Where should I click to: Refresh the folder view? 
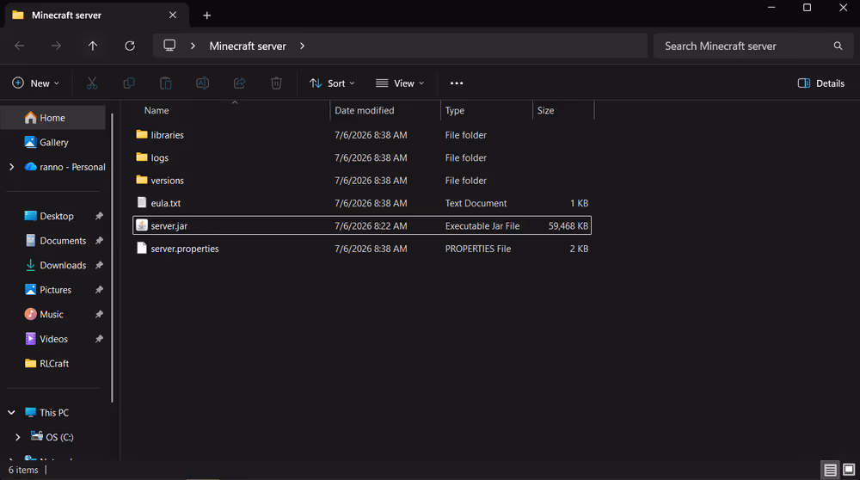coord(130,46)
